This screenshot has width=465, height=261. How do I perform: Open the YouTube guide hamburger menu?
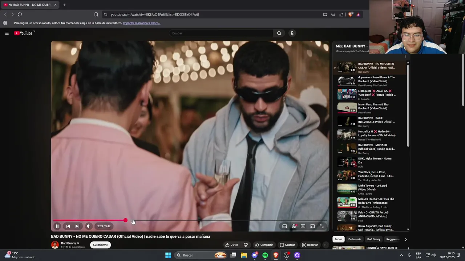(x=7, y=33)
